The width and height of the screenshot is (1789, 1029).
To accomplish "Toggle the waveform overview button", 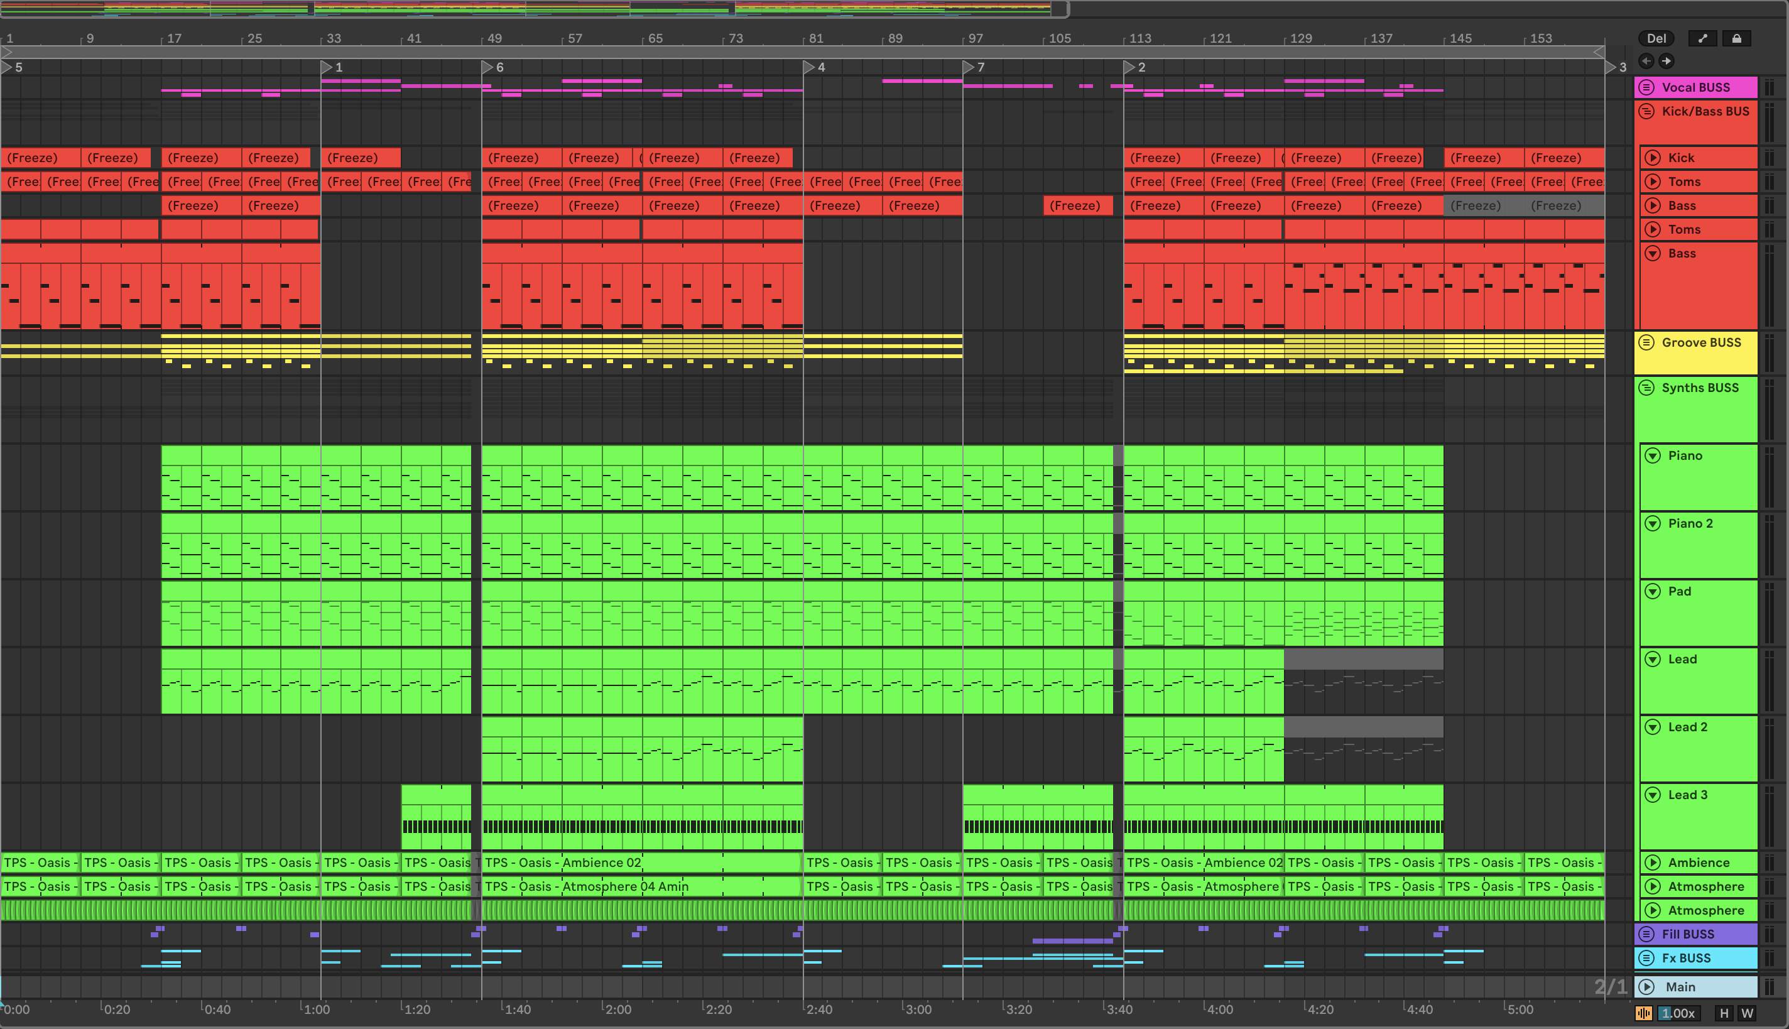I will point(1643,1013).
